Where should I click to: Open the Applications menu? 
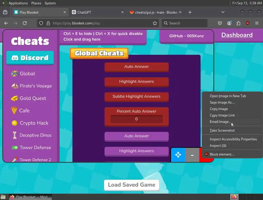tap(18, 3)
